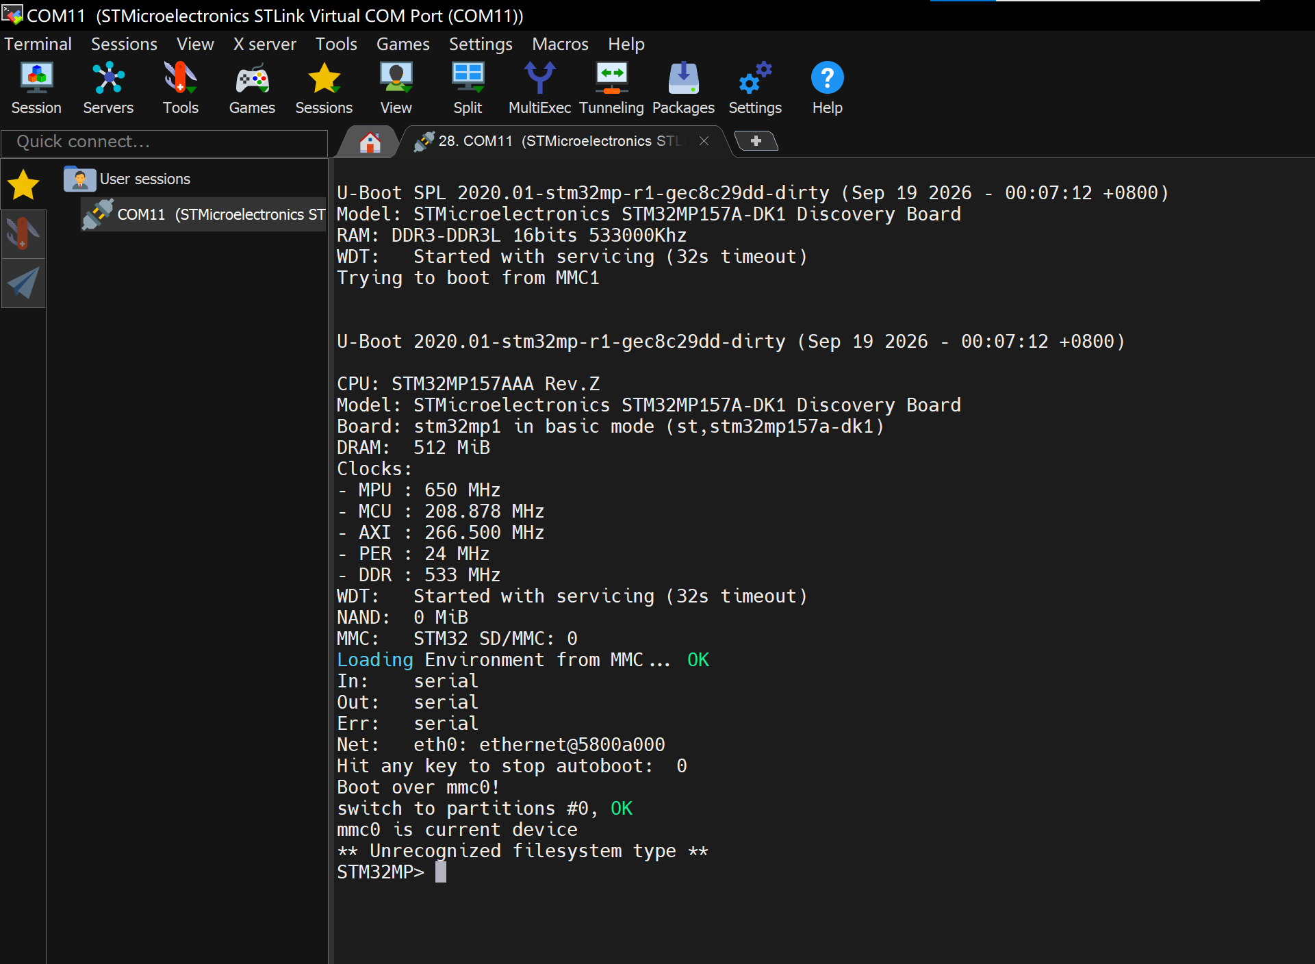Open the Packages toolbar icon

point(683,88)
